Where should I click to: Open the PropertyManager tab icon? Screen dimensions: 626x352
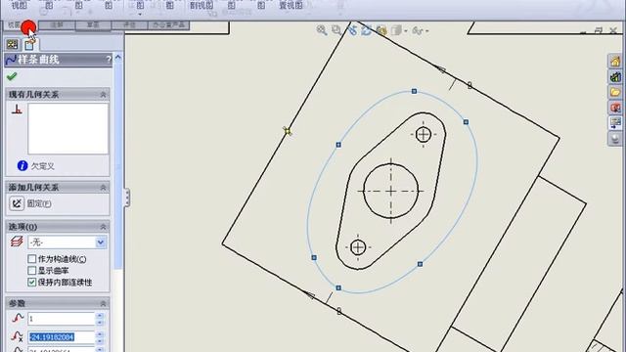(x=29, y=44)
